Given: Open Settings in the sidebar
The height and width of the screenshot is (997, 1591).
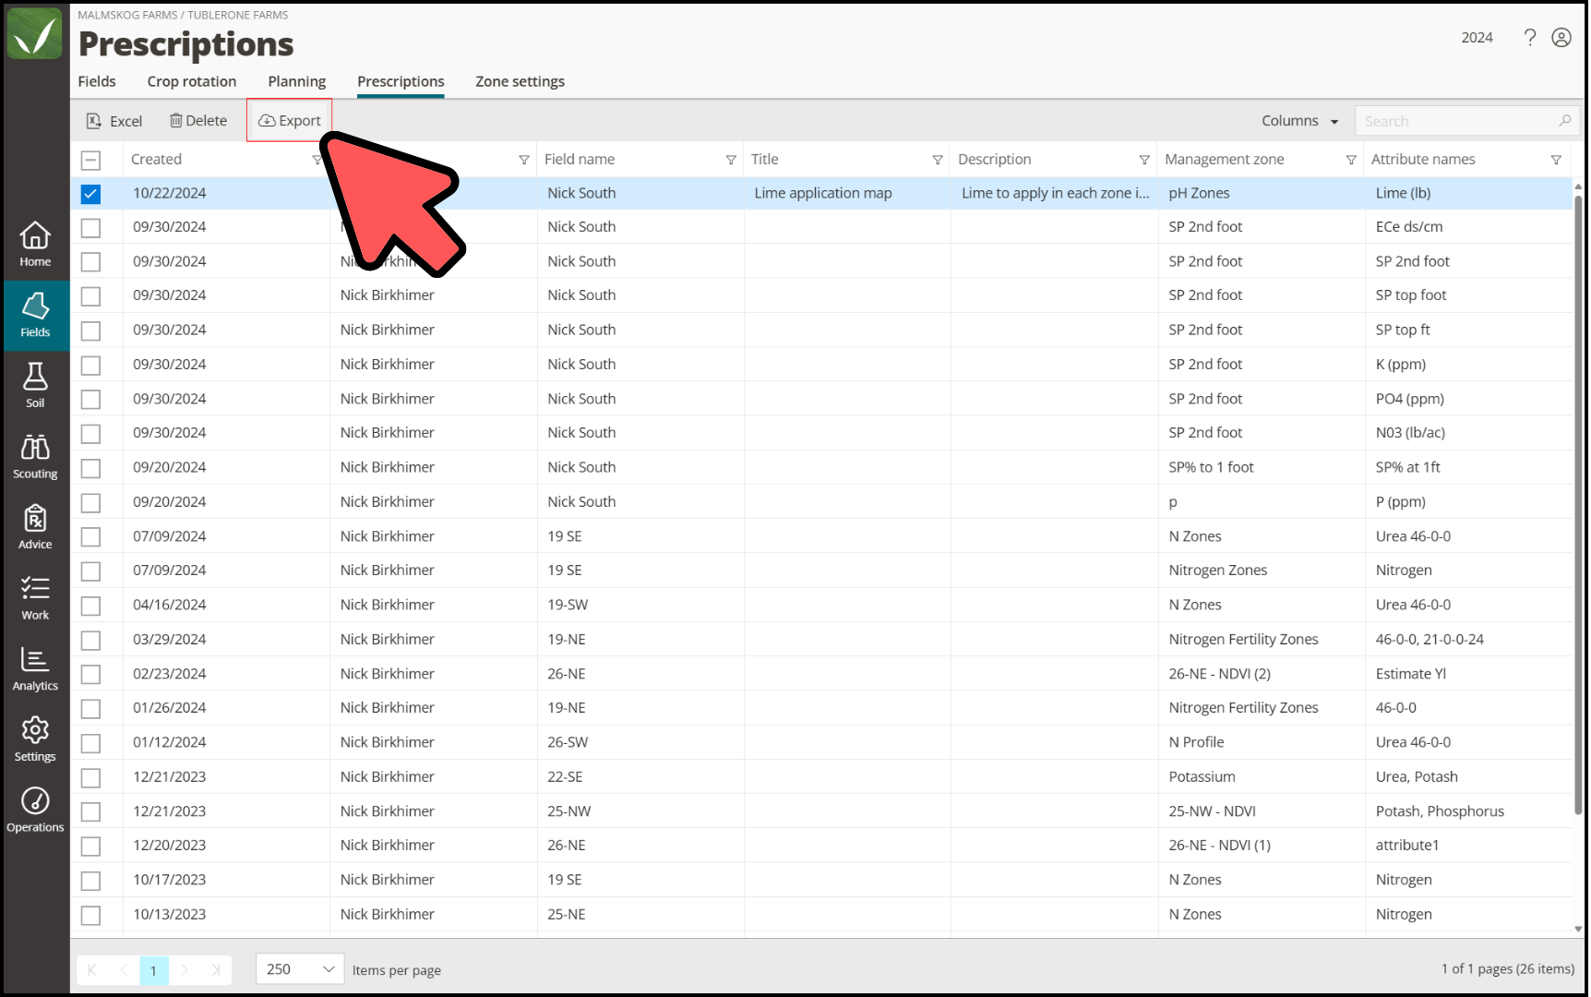Looking at the screenshot, I should pyautogui.click(x=35, y=740).
